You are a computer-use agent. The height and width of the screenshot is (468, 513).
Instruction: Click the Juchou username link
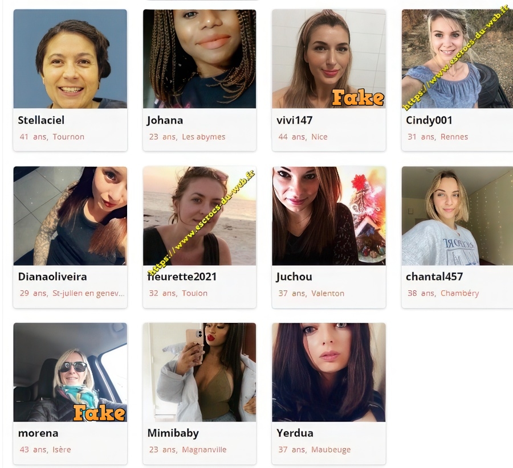click(294, 277)
